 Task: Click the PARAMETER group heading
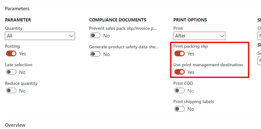pos(18,20)
